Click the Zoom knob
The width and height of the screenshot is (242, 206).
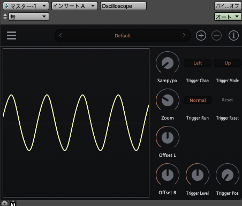168,100
